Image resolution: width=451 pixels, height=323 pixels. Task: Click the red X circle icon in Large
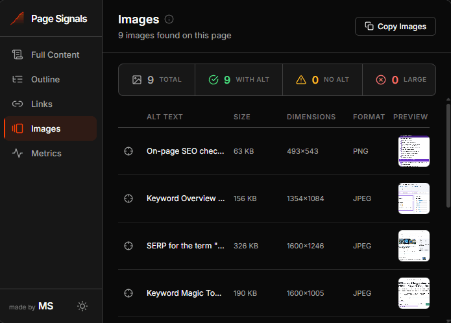point(381,80)
